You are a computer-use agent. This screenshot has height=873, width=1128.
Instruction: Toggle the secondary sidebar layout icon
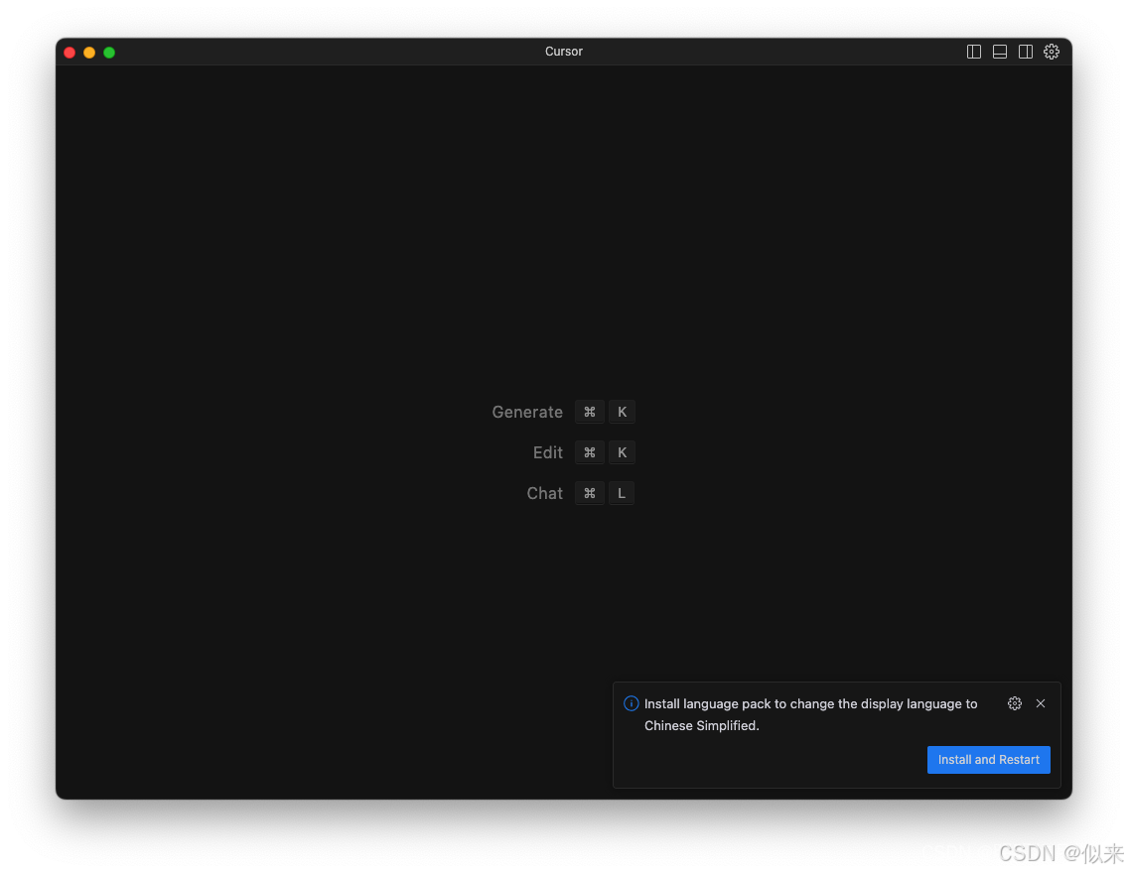[1025, 52]
